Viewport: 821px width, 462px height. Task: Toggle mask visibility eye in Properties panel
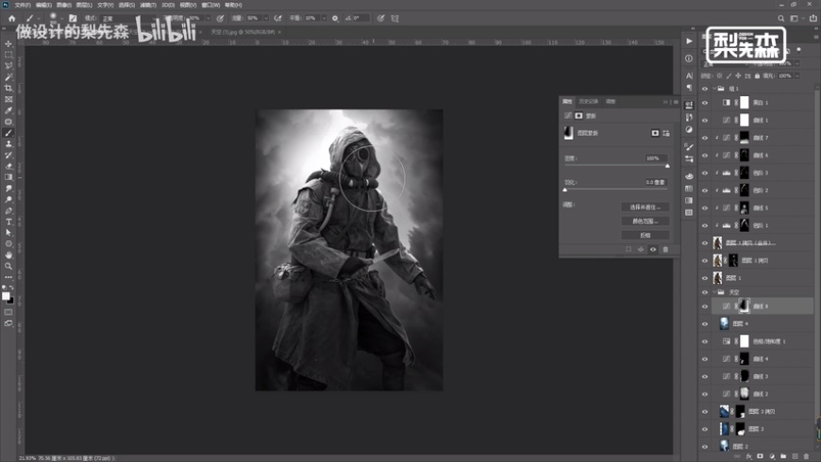[653, 250]
